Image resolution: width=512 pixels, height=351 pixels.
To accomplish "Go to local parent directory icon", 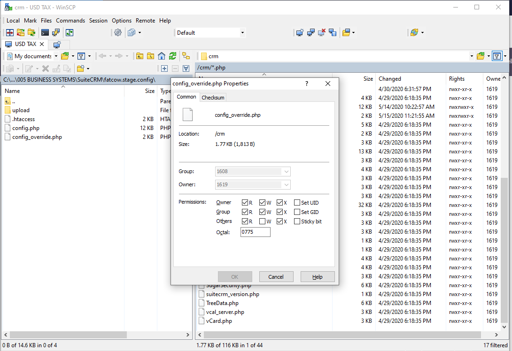I will pyautogui.click(x=140, y=56).
